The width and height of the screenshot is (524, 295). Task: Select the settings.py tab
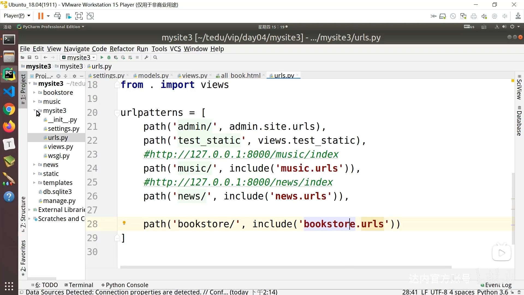(109, 76)
